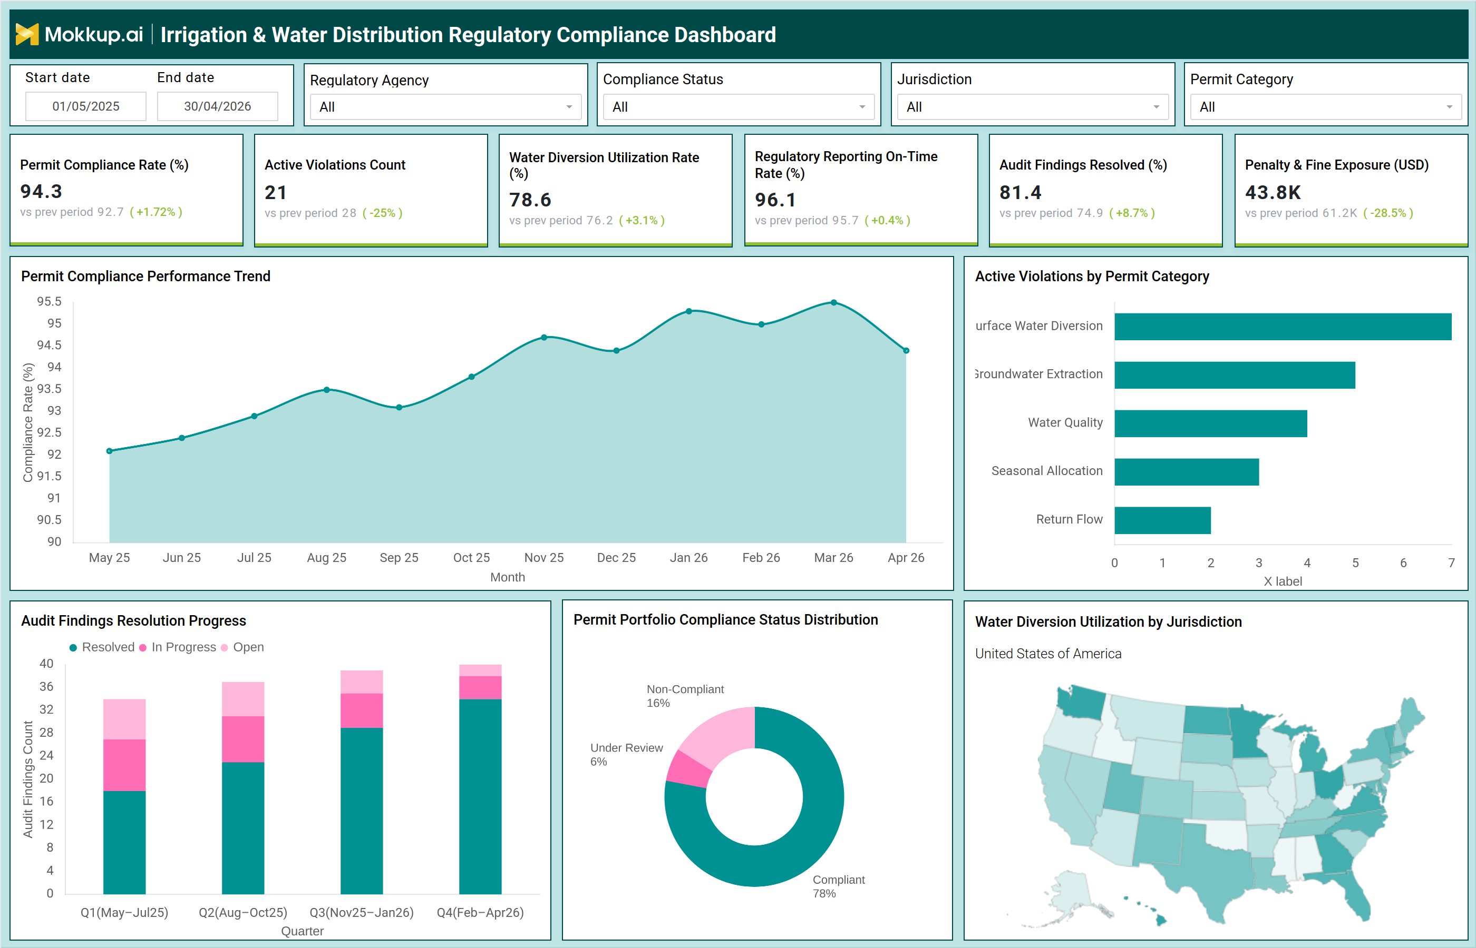The height and width of the screenshot is (948, 1476).
Task: Click the 'Under Review 6%' label
Action: tap(626, 755)
